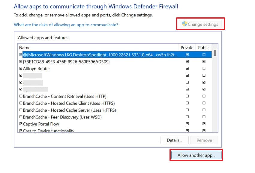Enable BranchCache Hosted Cache Client checkbox
Viewport: 255px width, 173px height.
pos(21,103)
